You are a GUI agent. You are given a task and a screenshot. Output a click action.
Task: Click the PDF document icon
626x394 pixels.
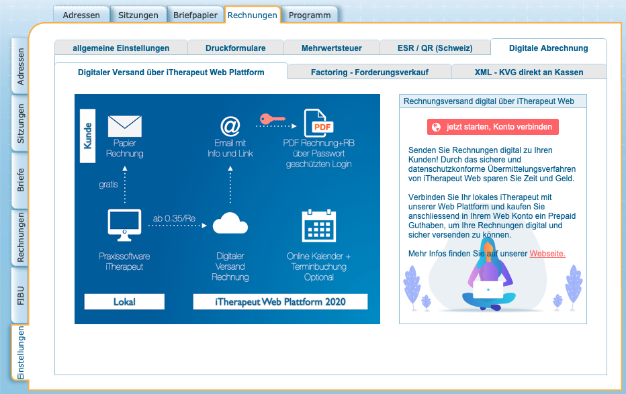(x=318, y=124)
